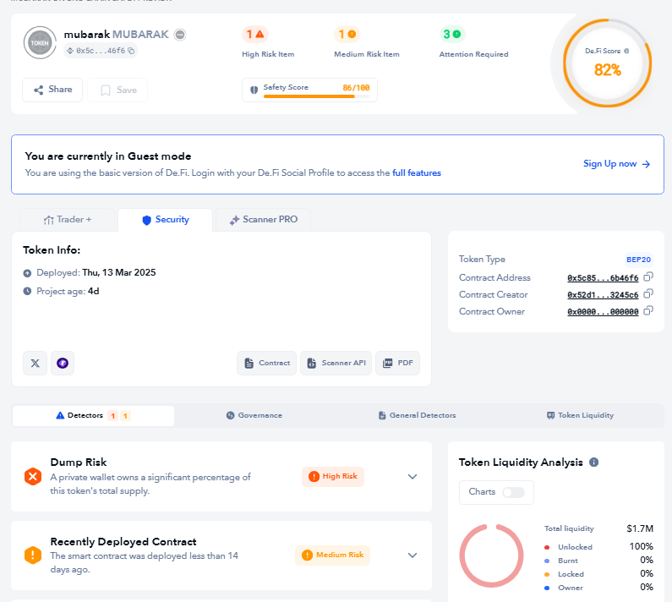Download the PDF report

[397, 363]
